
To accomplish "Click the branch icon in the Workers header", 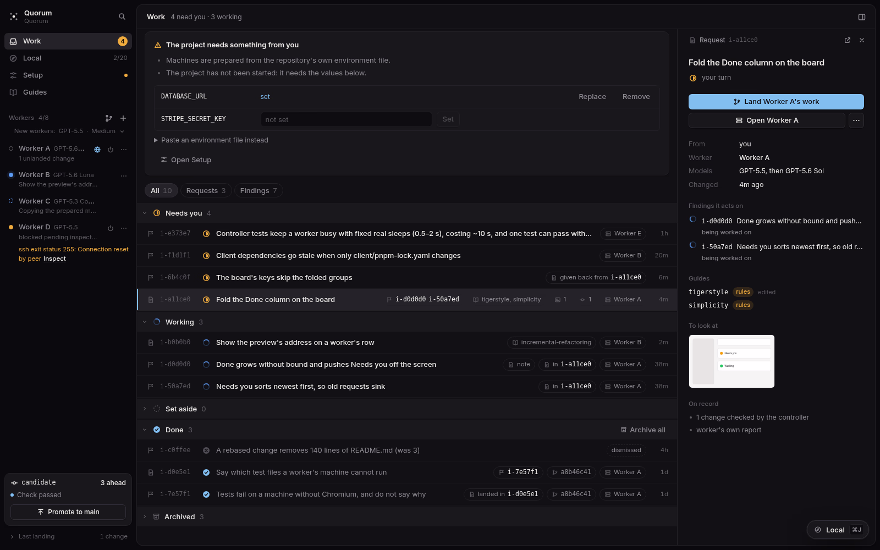I will [109, 118].
